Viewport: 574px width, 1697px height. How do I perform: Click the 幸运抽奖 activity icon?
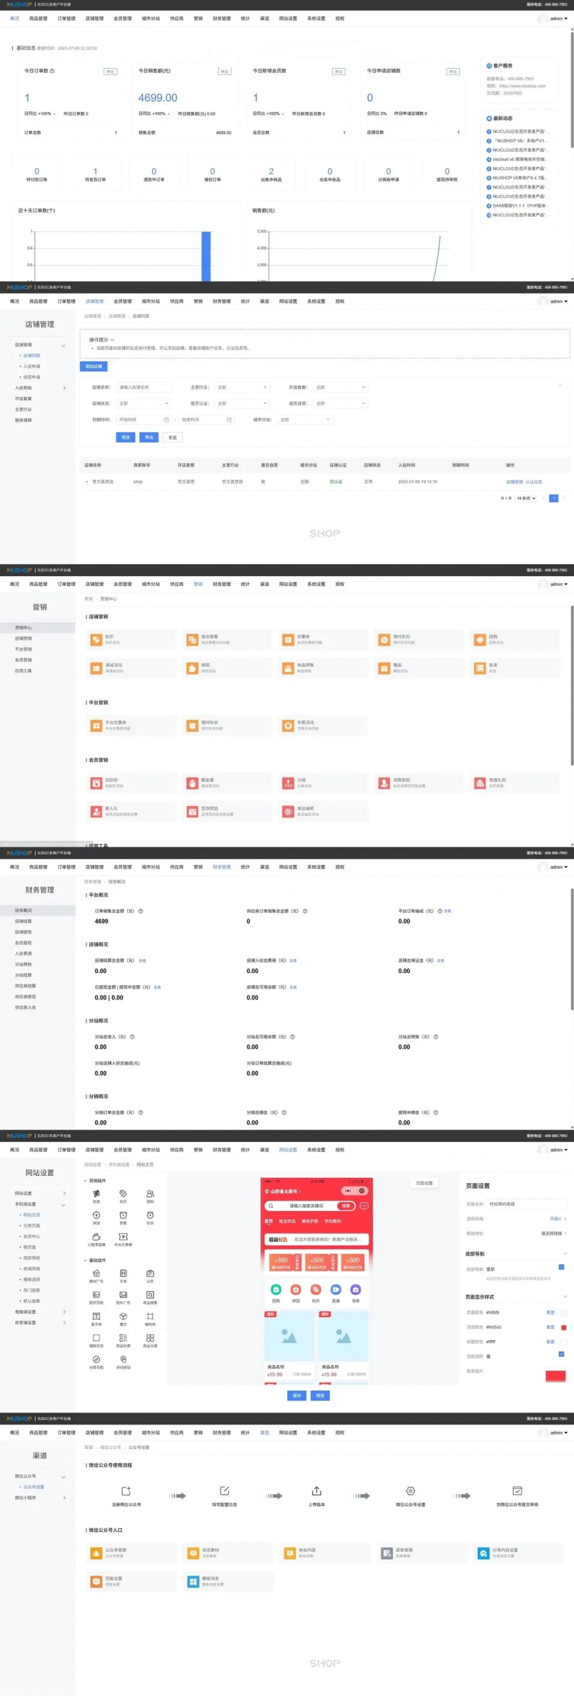tap(288, 811)
